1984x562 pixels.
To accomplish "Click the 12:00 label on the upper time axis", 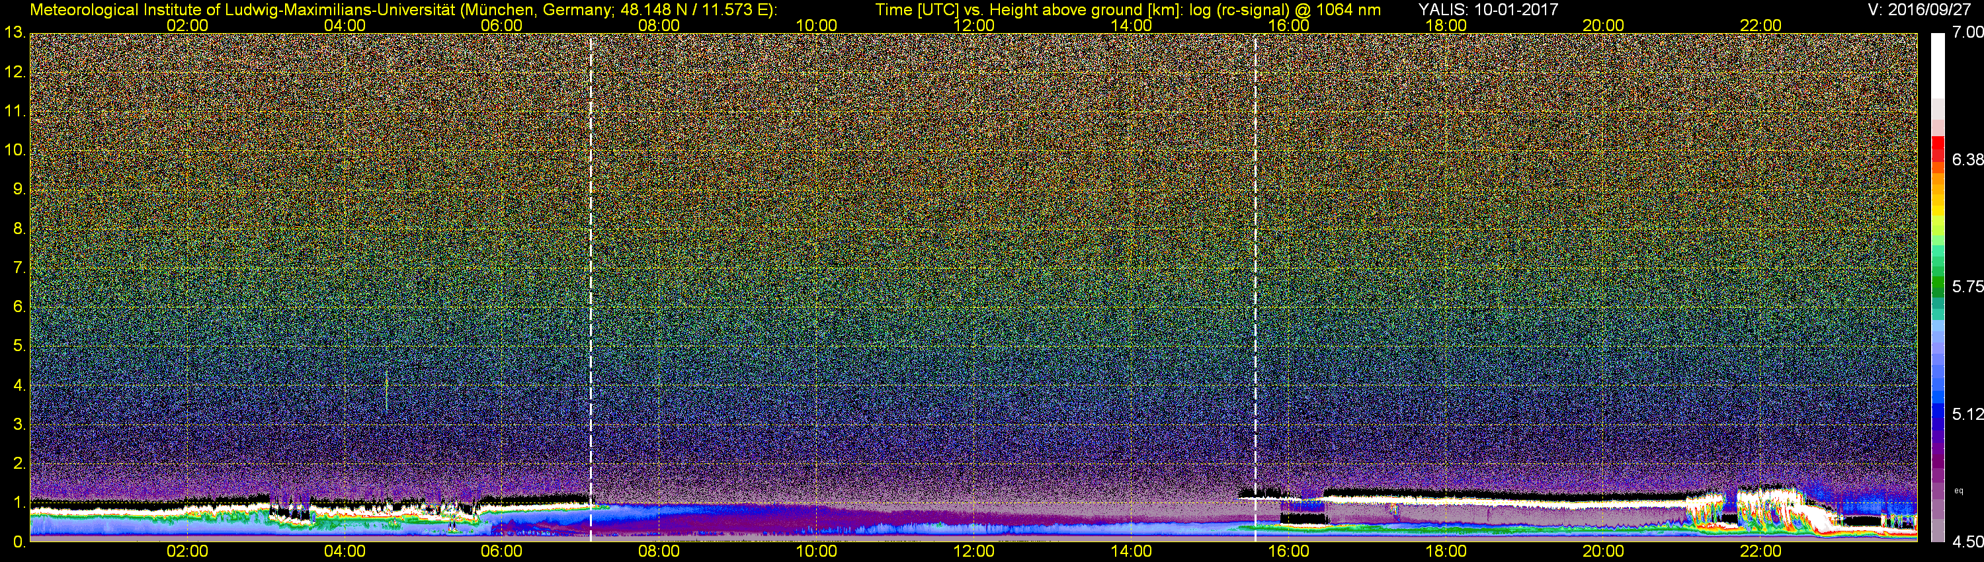I will point(973,25).
